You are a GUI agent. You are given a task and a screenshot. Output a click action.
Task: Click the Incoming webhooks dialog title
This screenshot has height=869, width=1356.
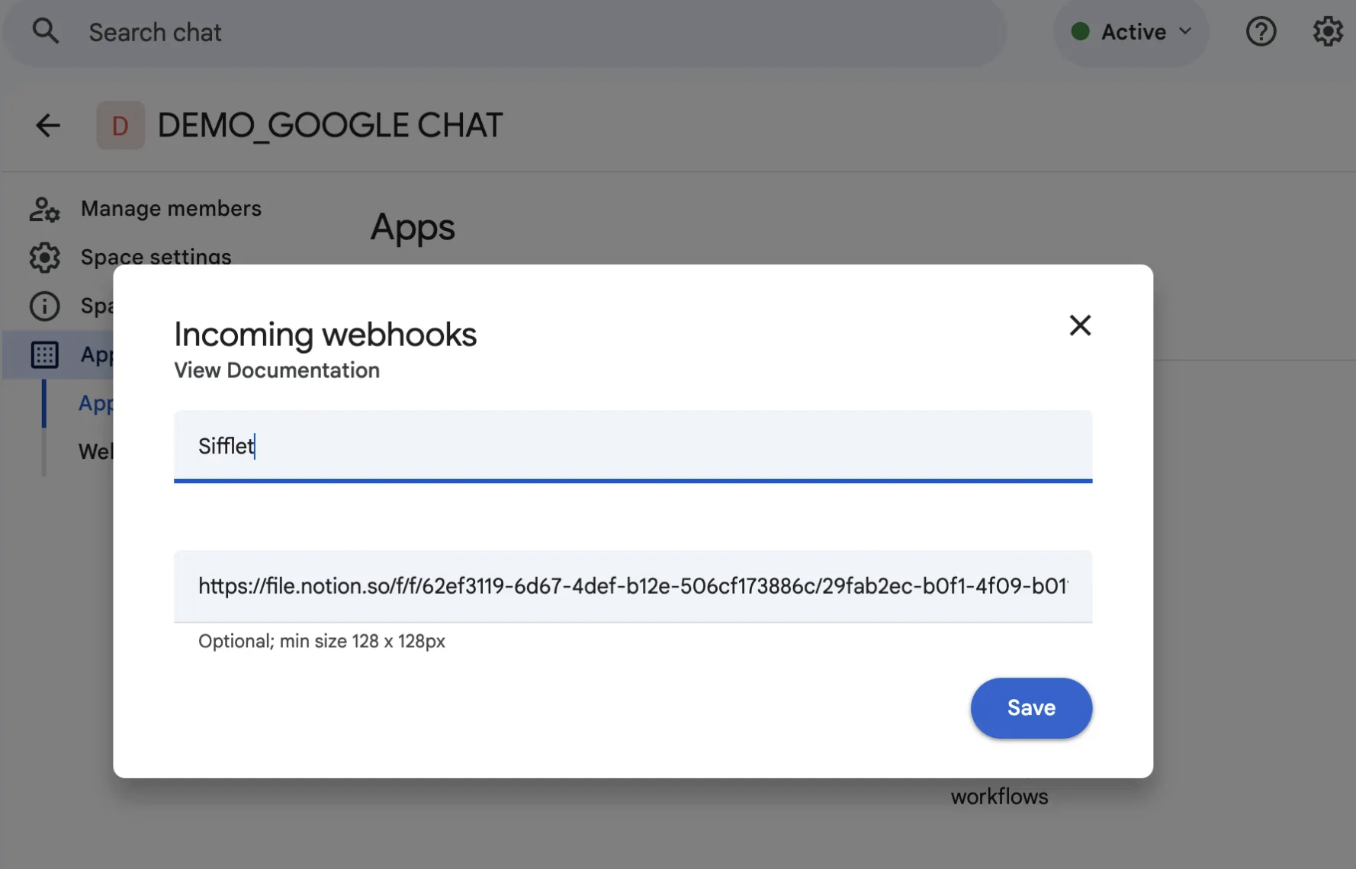coord(326,335)
